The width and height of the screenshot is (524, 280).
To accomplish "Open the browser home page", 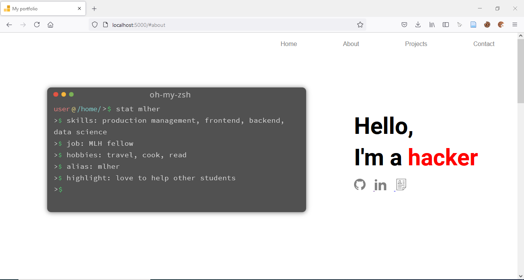I will pyautogui.click(x=50, y=25).
